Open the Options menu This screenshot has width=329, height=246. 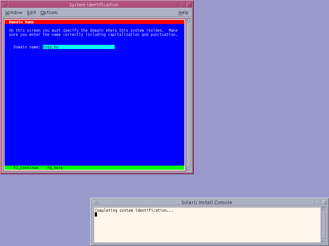(49, 12)
